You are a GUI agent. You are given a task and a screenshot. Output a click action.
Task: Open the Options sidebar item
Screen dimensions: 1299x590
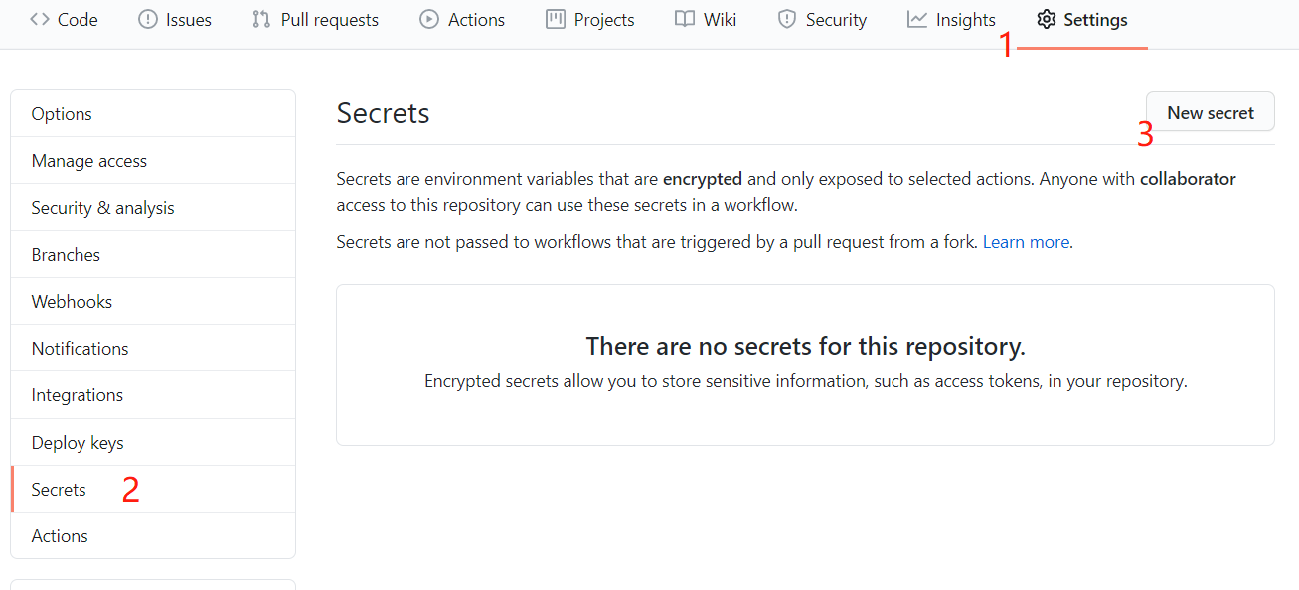(153, 114)
